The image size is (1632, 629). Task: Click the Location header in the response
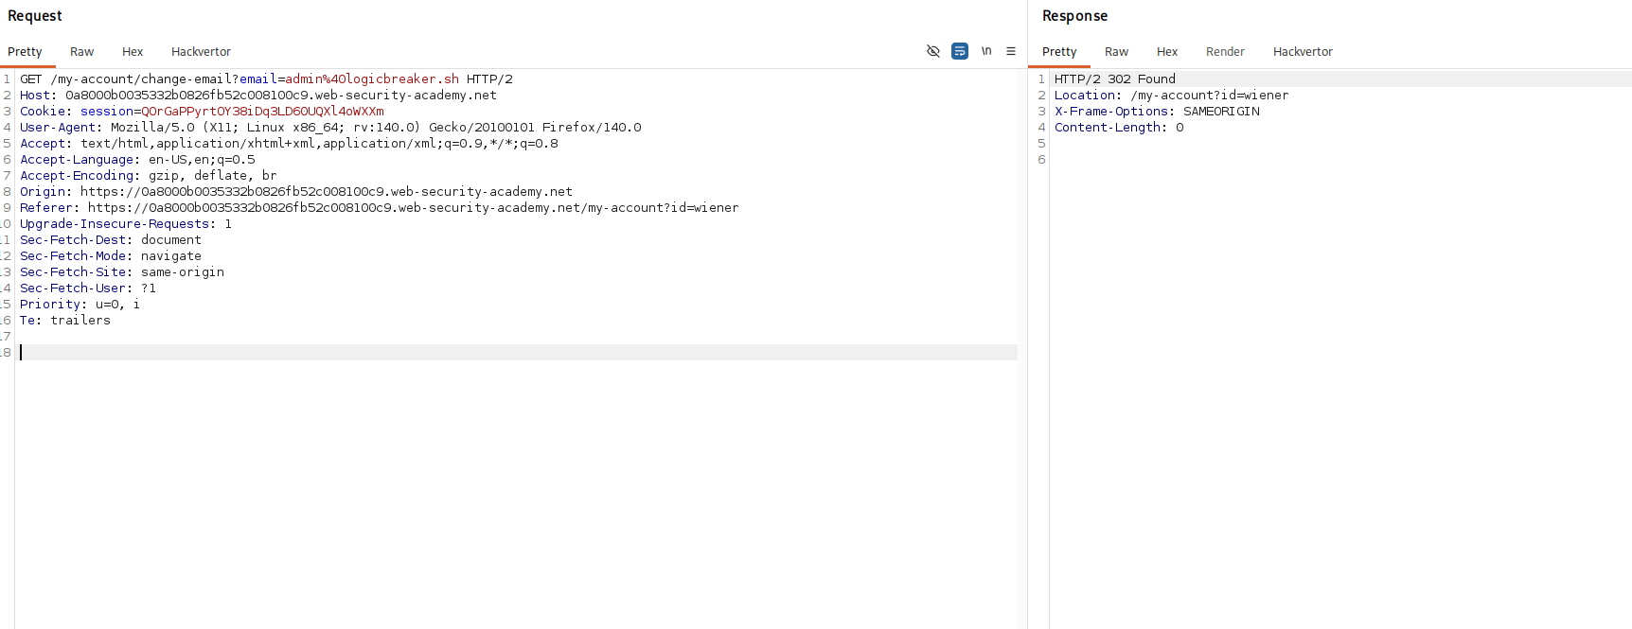point(1172,96)
